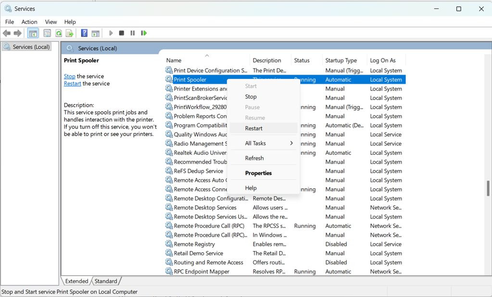
Task: Choose Restart in the context menu
Action: pyautogui.click(x=264, y=128)
